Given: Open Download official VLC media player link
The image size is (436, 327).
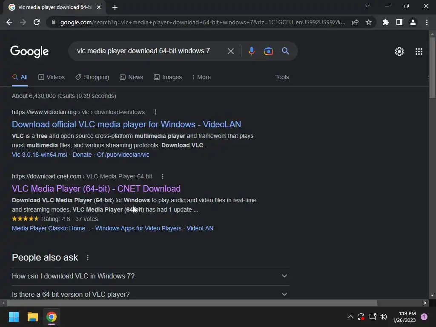Looking at the screenshot, I should [x=126, y=124].
